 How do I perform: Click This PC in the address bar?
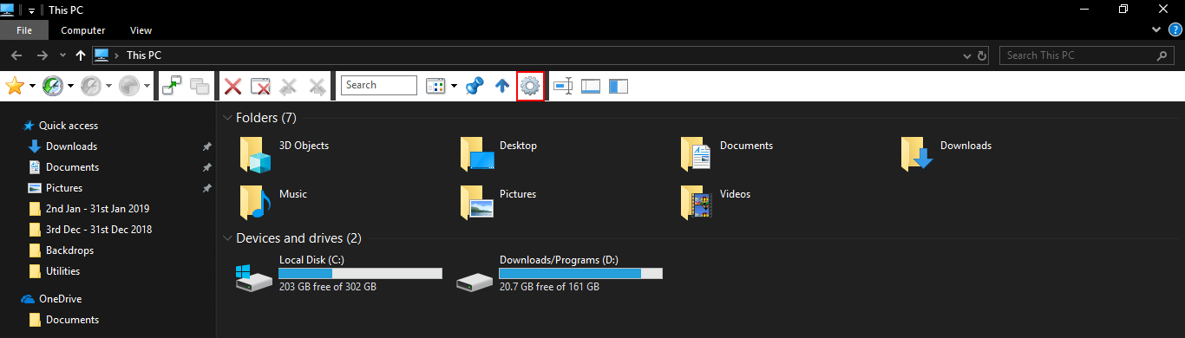tap(144, 55)
